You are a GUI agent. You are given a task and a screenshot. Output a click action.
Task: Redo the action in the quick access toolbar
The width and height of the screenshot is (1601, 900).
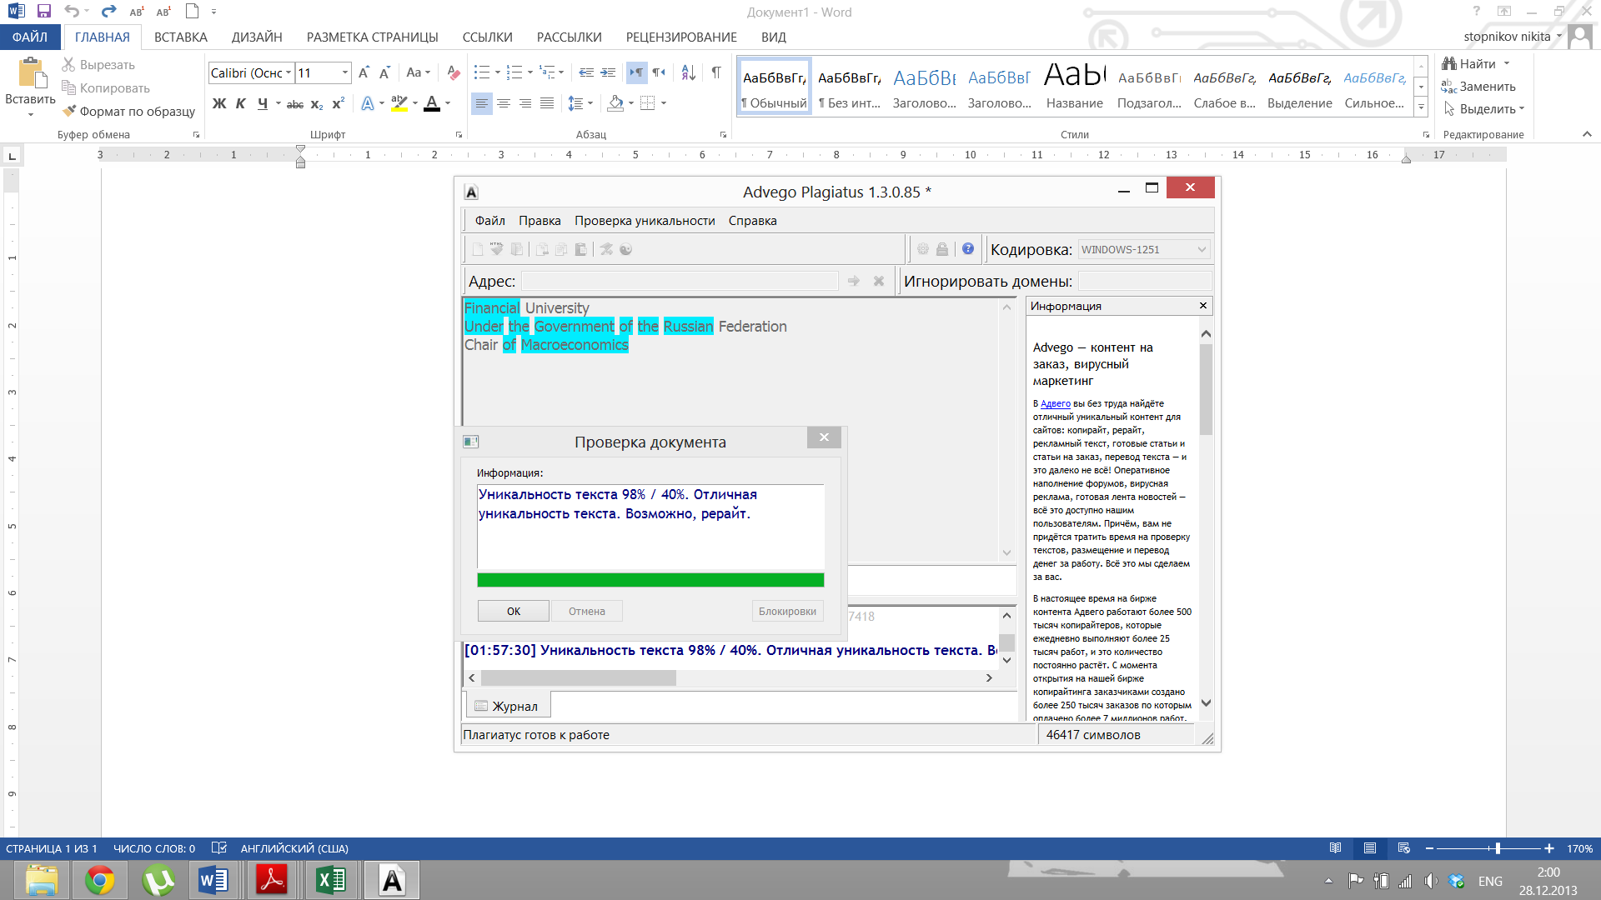tap(108, 12)
